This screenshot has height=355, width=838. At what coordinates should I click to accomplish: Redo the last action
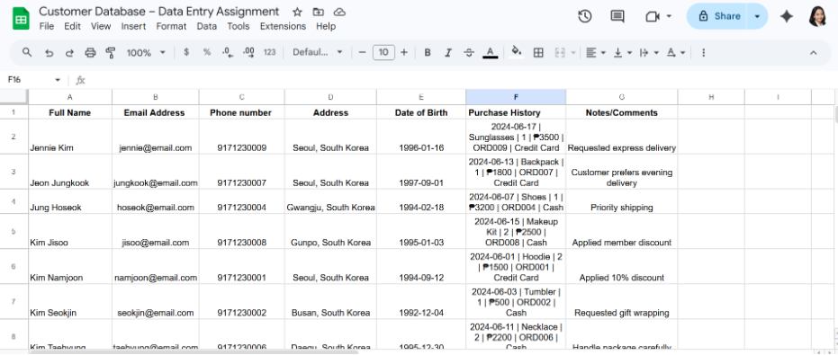pyautogui.click(x=69, y=52)
